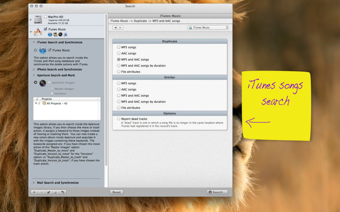Click the uncheck-all button in bottom bar

(56, 192)
